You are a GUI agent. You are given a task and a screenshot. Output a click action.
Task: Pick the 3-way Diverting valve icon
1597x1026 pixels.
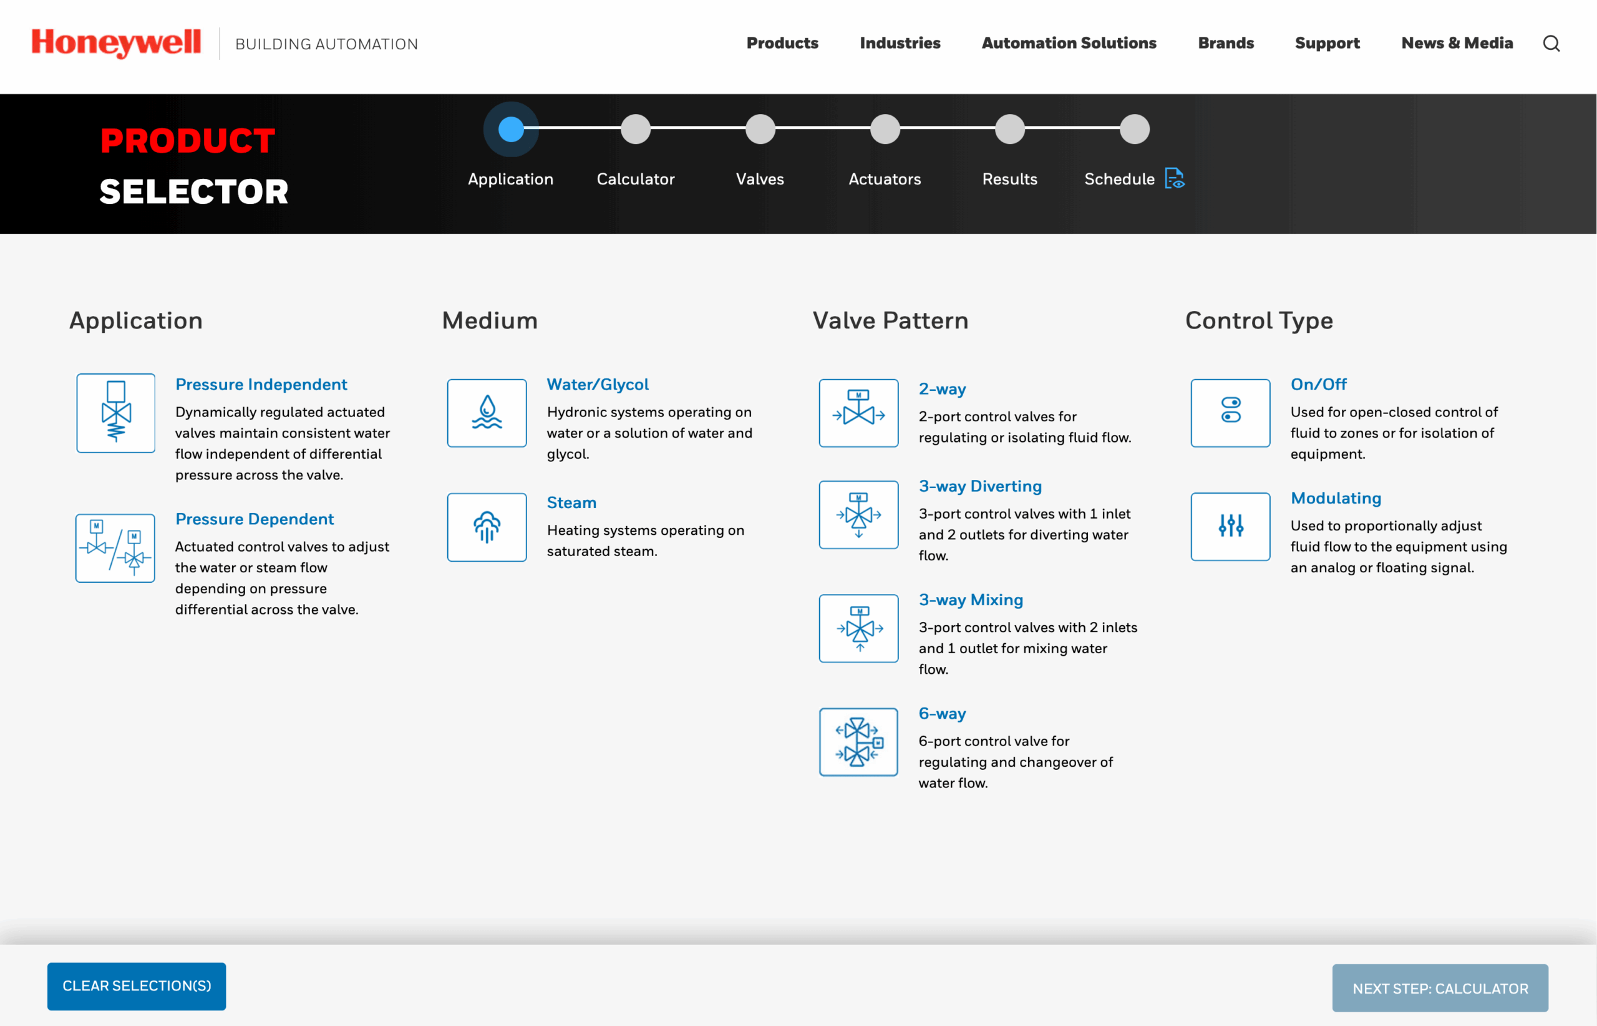(858, 515)
